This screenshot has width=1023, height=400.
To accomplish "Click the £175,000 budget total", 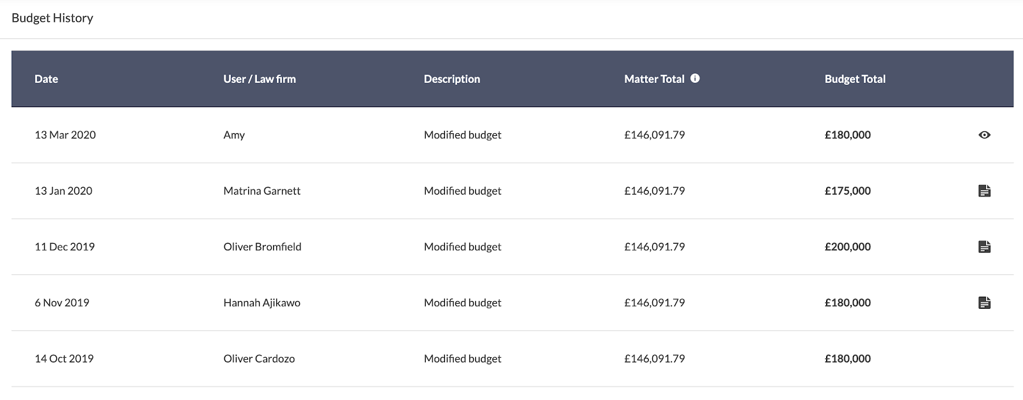I will tap(848, 191).
